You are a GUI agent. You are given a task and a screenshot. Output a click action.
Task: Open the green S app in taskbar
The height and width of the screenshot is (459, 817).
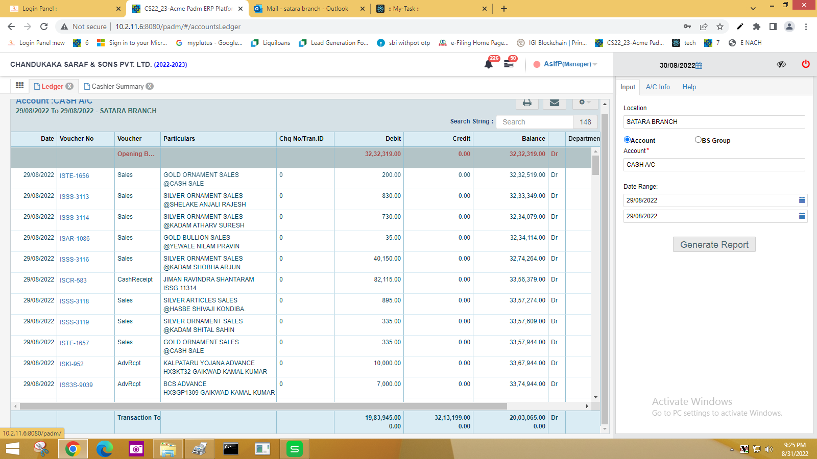pos(295,449)
